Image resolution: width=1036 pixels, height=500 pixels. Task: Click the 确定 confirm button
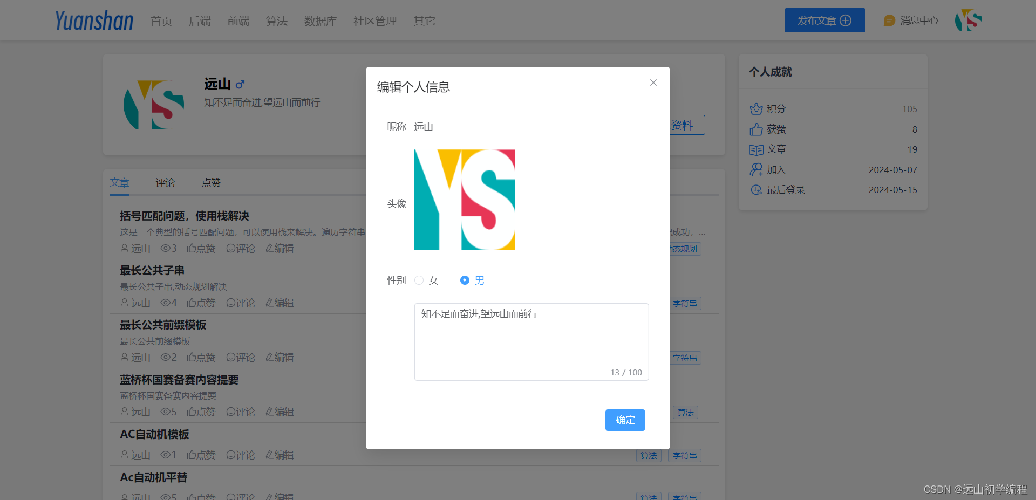tap(625, 420)
